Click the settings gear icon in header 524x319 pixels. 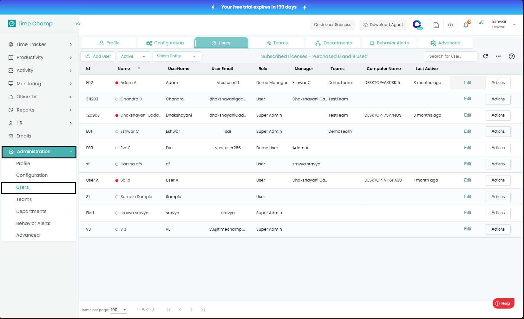pyautogui.click(x=450, y=25)
